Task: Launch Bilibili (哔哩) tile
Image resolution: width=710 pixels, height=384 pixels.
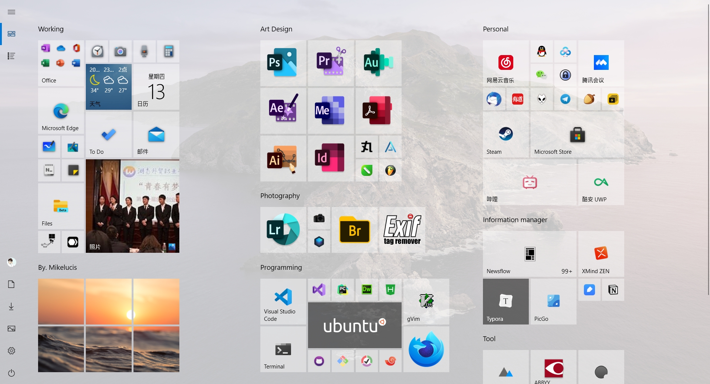Action: coord(530,183)
